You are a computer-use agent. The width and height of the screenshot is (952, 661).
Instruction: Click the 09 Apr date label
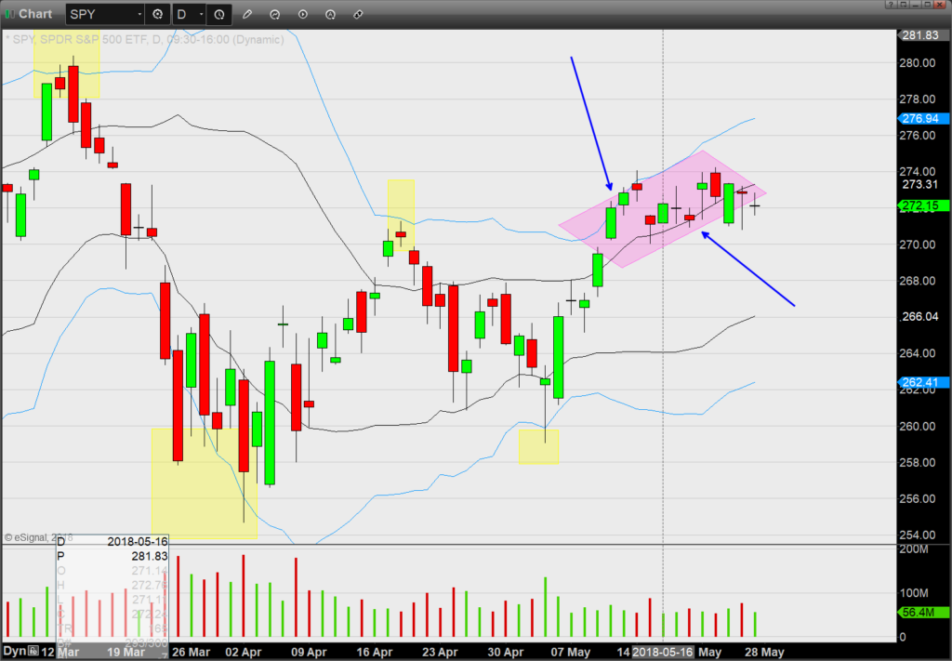309,652
